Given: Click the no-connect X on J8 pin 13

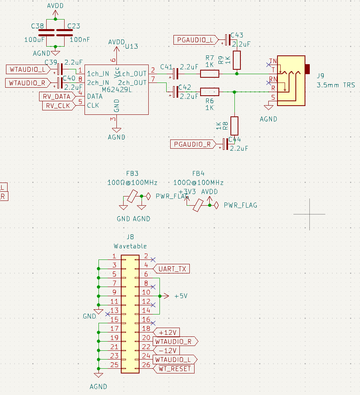Looking at the screenshot, I should coord(108,314).
